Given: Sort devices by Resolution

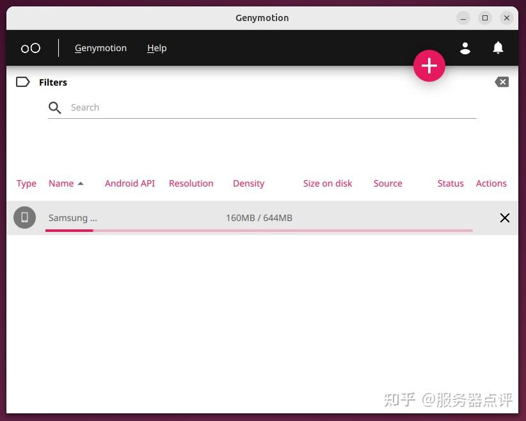Looking at the screenshot, I should [x=191, y=183].
